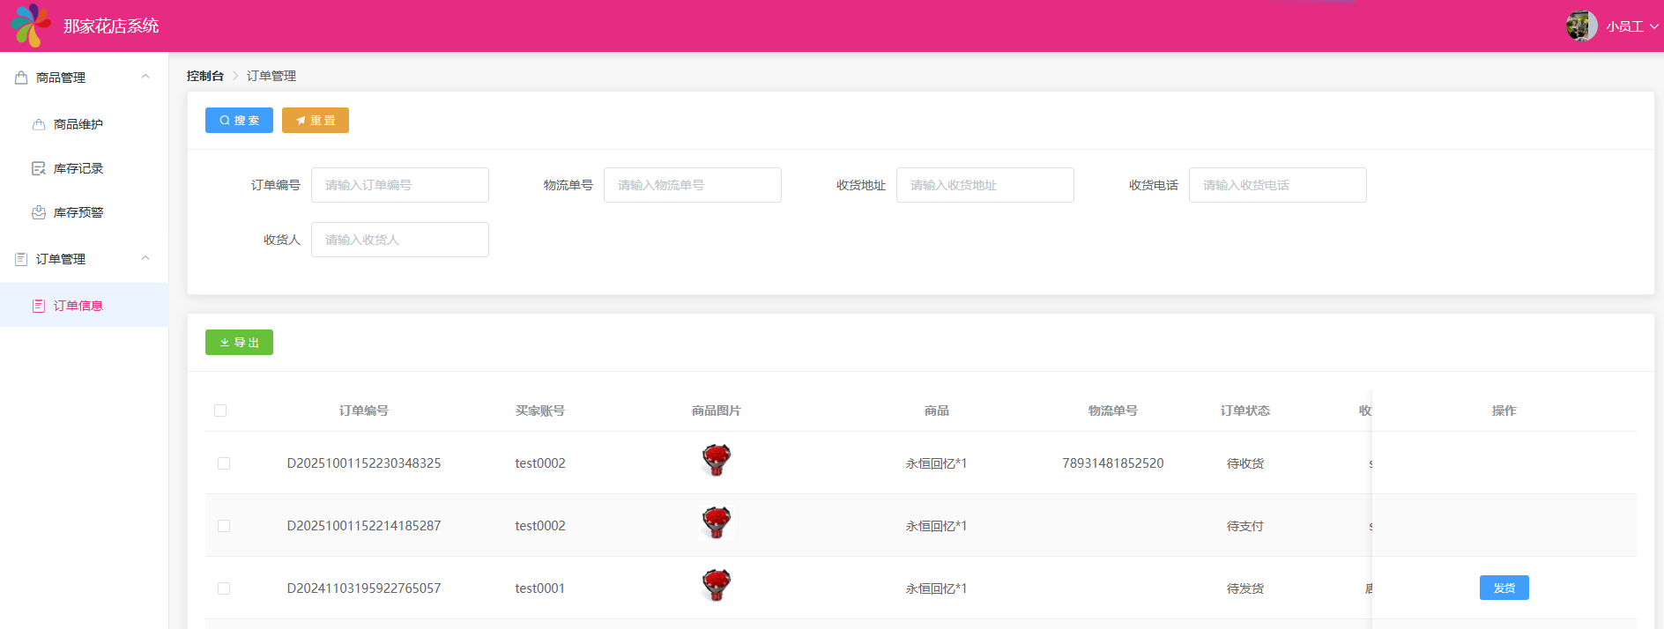Click order number D20241103195922765057

coord(364,588)
